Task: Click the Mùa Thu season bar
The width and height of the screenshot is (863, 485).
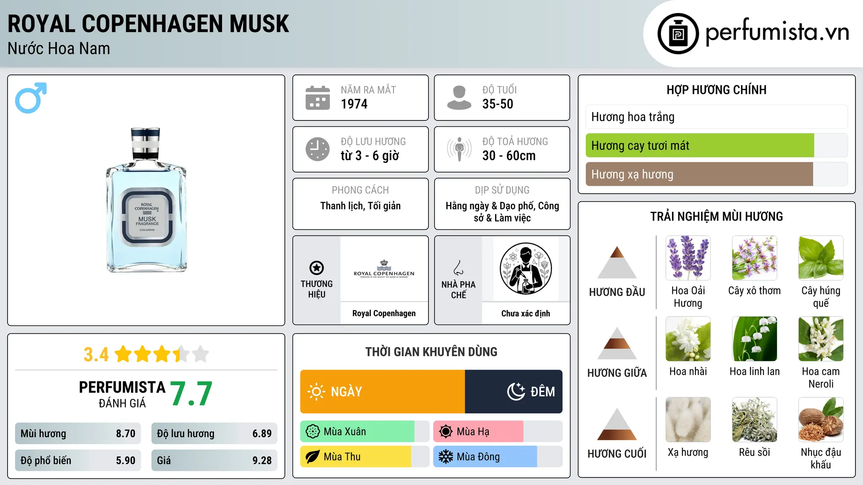Action: click(x=365, y=457)
